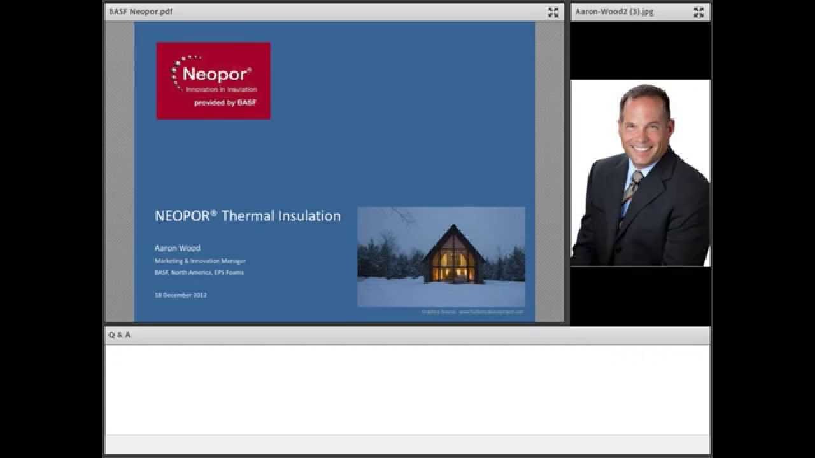
Task: Click the red Neopor logo on the slide
Action: [x=213, y=81]
